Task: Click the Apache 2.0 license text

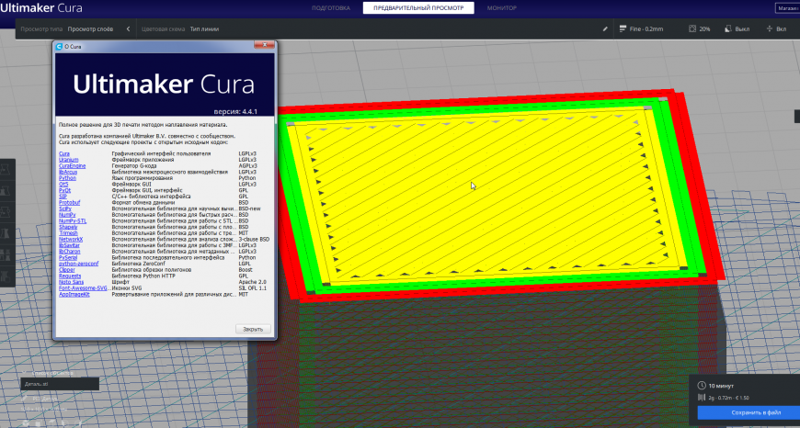Action: [x=252, y=282]
